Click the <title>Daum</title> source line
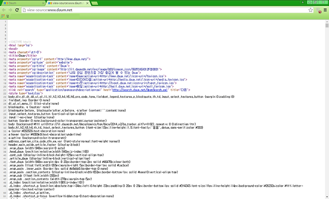329x199 pixels. pos(23,56)
